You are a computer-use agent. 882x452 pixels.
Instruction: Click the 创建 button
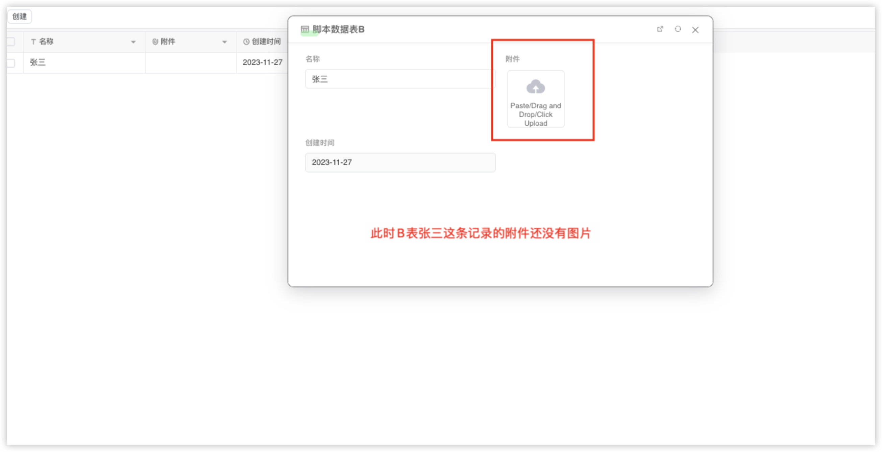20,17
